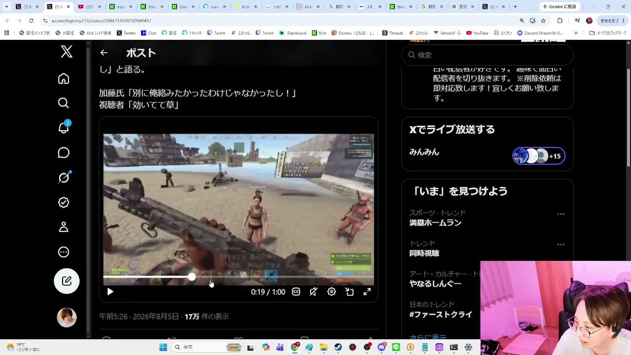Screen dimensions: 631x355
Task: Go to the X home logo in sidebar
Action: (67, 51)
